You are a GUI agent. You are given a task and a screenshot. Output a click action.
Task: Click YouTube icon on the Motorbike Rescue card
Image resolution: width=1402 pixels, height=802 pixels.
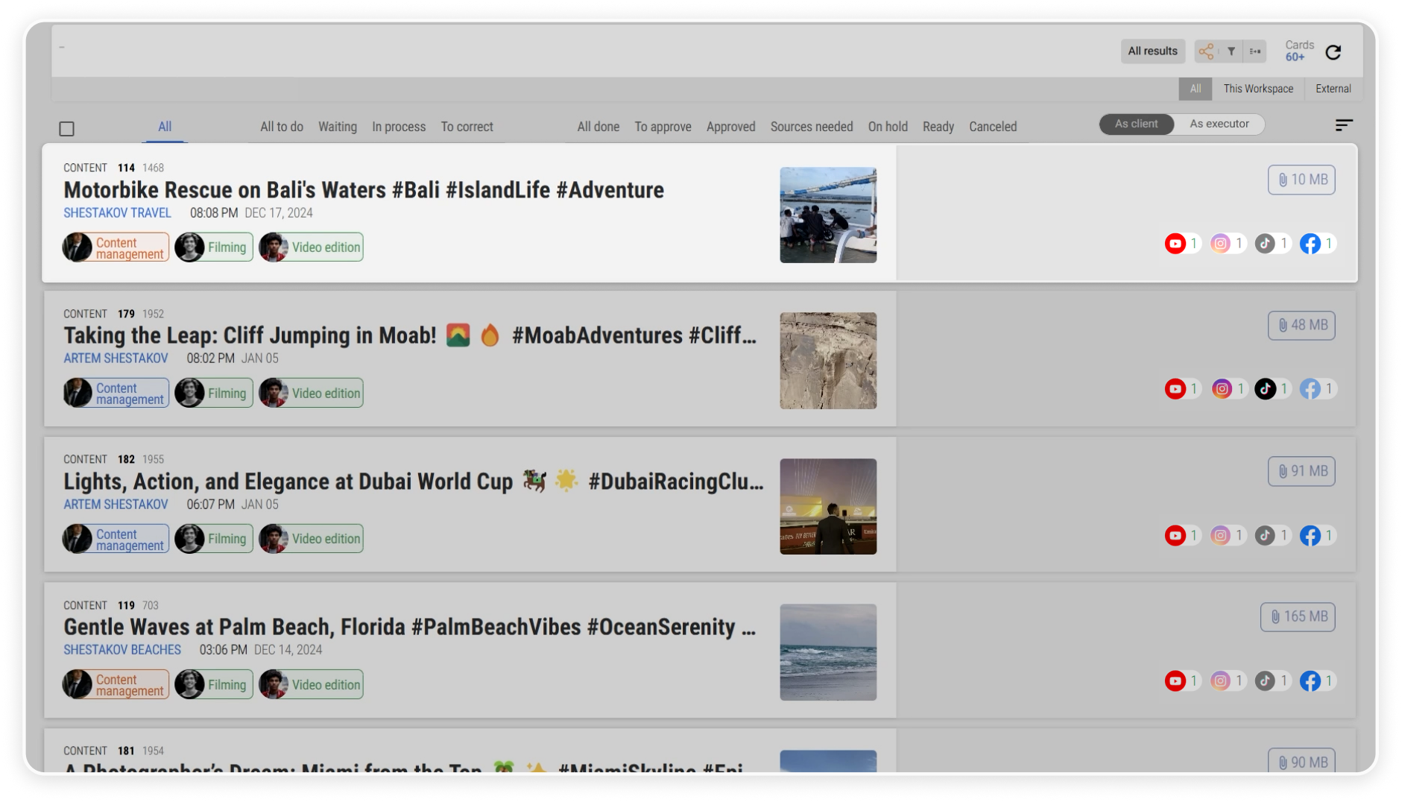click(1175, 244)
